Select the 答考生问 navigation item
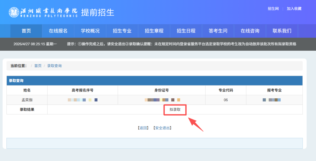 click(218, 31)
